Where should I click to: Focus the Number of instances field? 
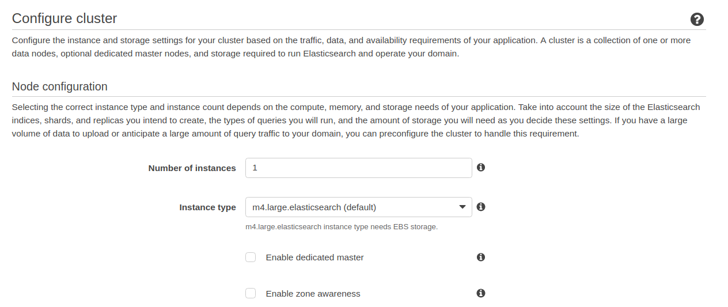click(358, 168)
